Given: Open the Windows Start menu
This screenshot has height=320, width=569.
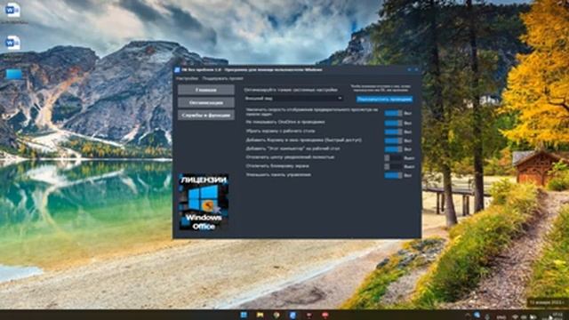Looking at the screenshot, I should point(244,315).
